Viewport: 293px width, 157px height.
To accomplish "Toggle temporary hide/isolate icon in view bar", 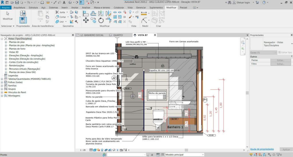I will click(114, 150).
